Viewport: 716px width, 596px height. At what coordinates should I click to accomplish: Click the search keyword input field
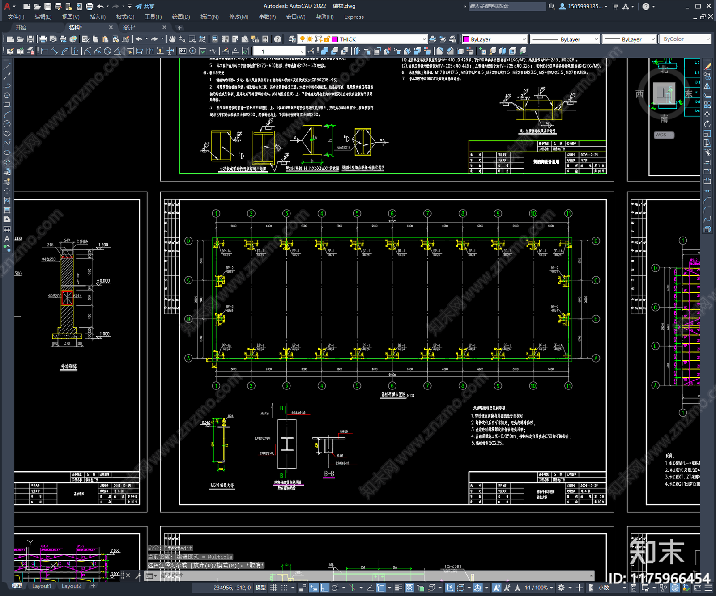pos(507,6)
